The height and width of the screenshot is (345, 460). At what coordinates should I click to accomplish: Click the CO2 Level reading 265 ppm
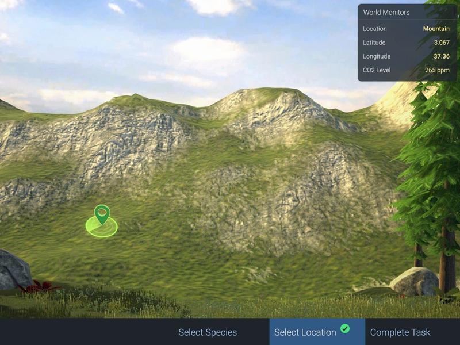pos(437,70)
